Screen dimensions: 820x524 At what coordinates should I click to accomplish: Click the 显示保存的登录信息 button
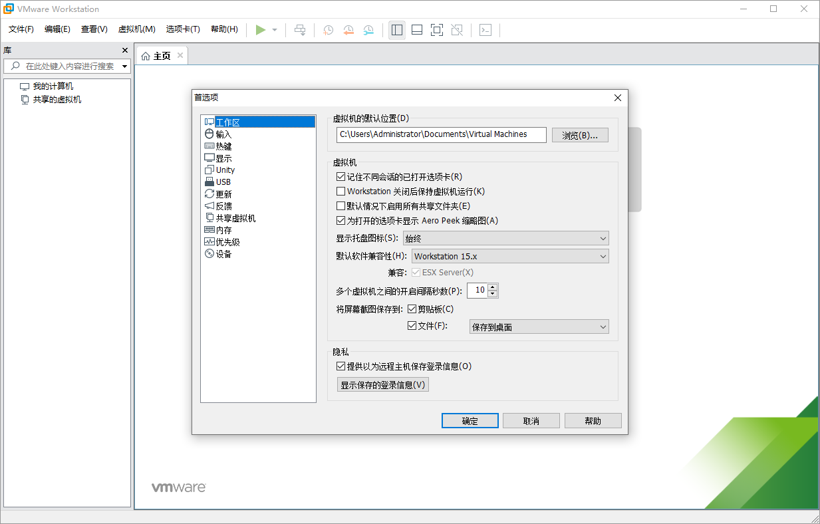(x=382, y=384)
